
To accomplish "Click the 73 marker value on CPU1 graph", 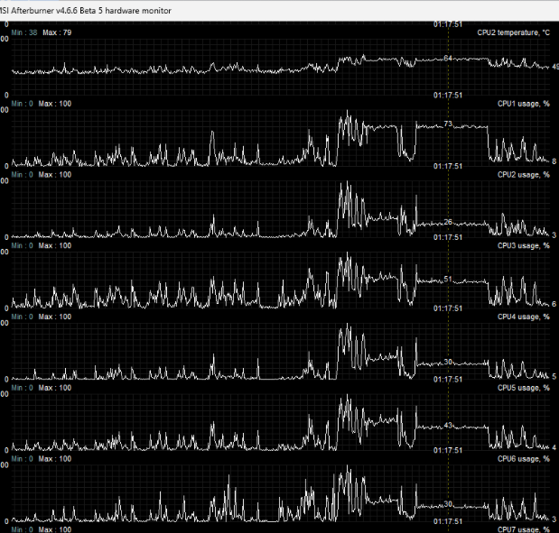I will 448,124.
